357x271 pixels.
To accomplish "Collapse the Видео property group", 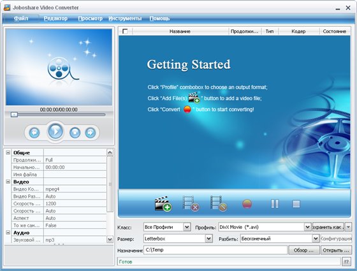I will tap(8, 182).
